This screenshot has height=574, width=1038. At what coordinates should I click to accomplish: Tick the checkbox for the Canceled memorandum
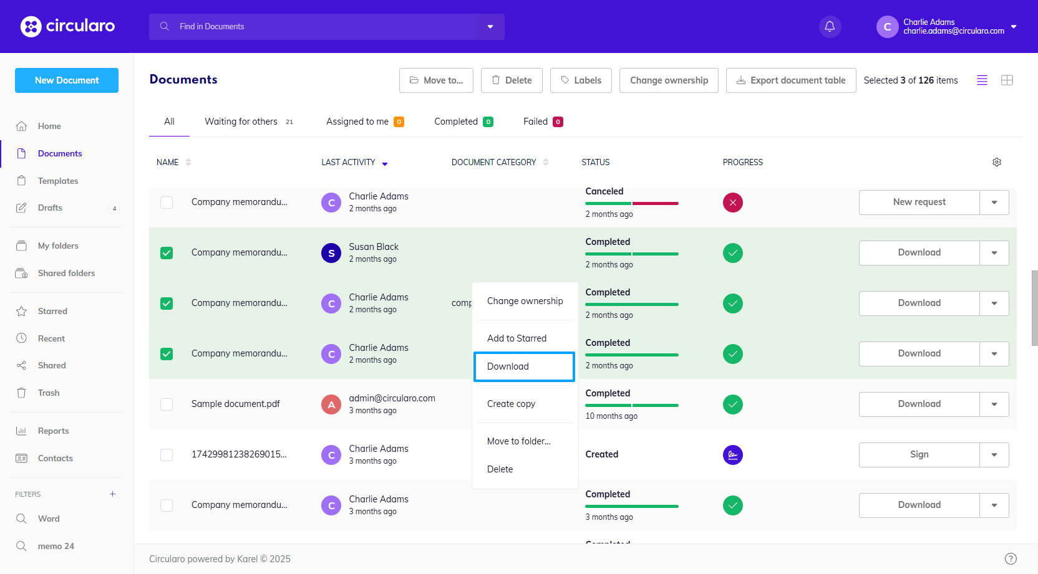pos(167,203)
